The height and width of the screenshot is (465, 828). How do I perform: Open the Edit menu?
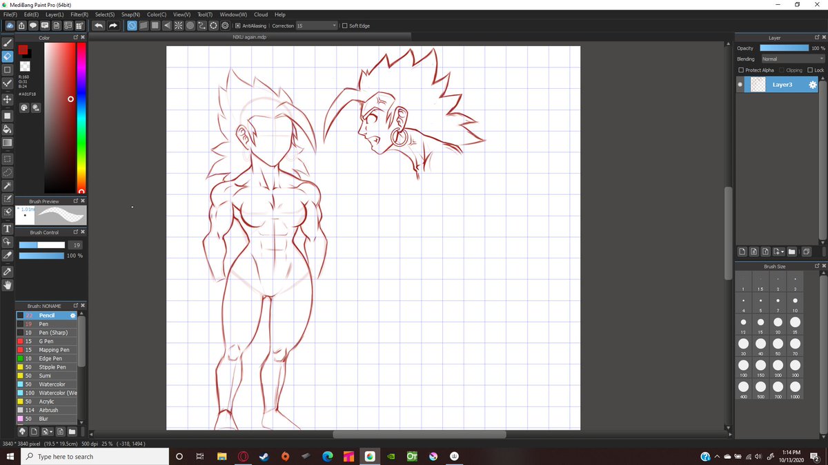31,14
